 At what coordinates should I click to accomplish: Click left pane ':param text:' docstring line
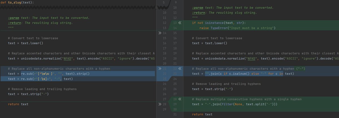click(49, 18)
